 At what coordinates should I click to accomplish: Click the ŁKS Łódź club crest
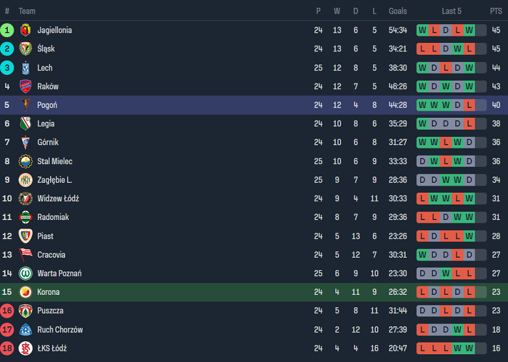(x=25, y=348)
